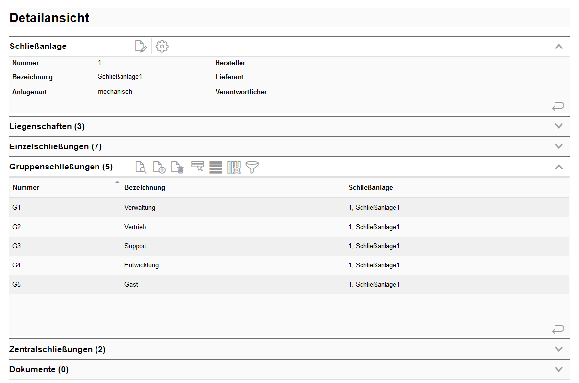
Task: Click the row selection cursor icon
Action: [x=197, y=167]
